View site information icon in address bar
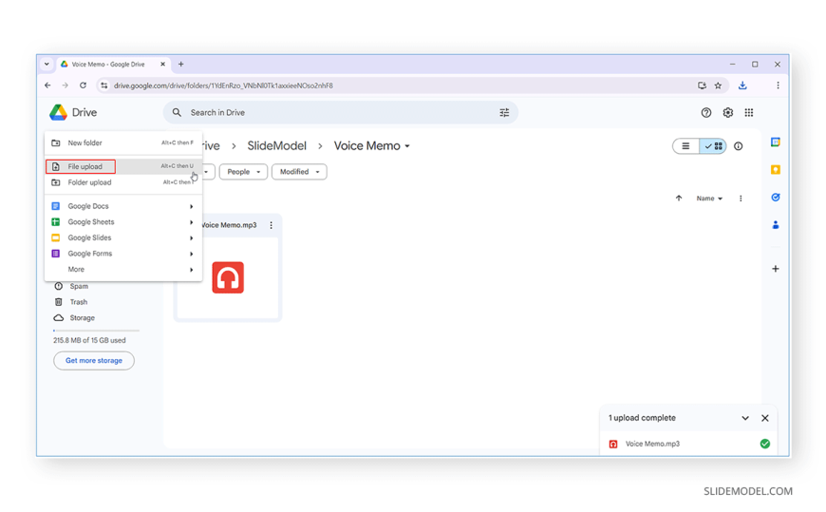 coord(103,85)
